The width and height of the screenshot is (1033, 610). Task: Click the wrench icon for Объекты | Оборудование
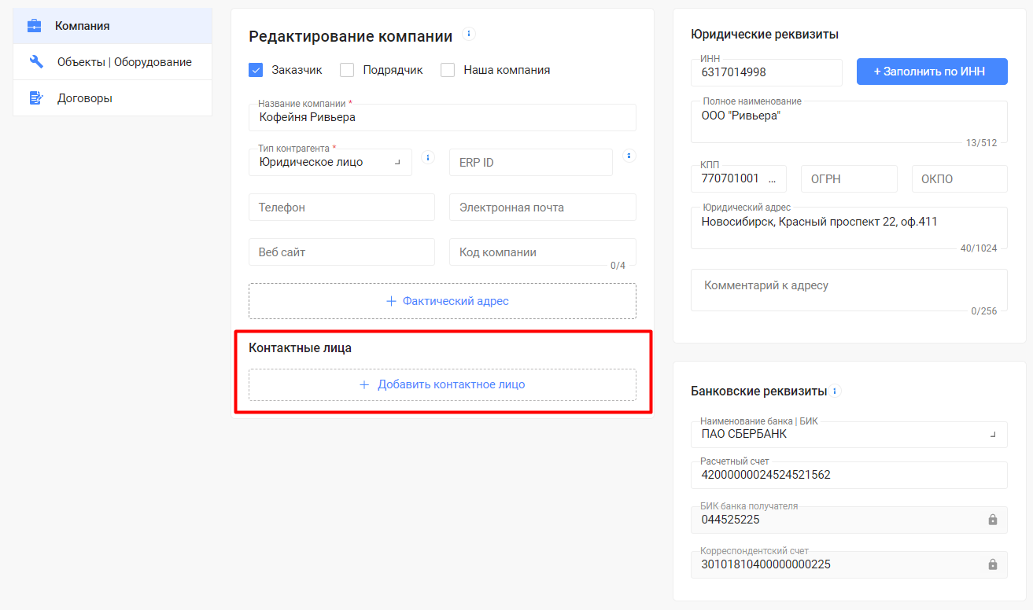pos(36,62)
